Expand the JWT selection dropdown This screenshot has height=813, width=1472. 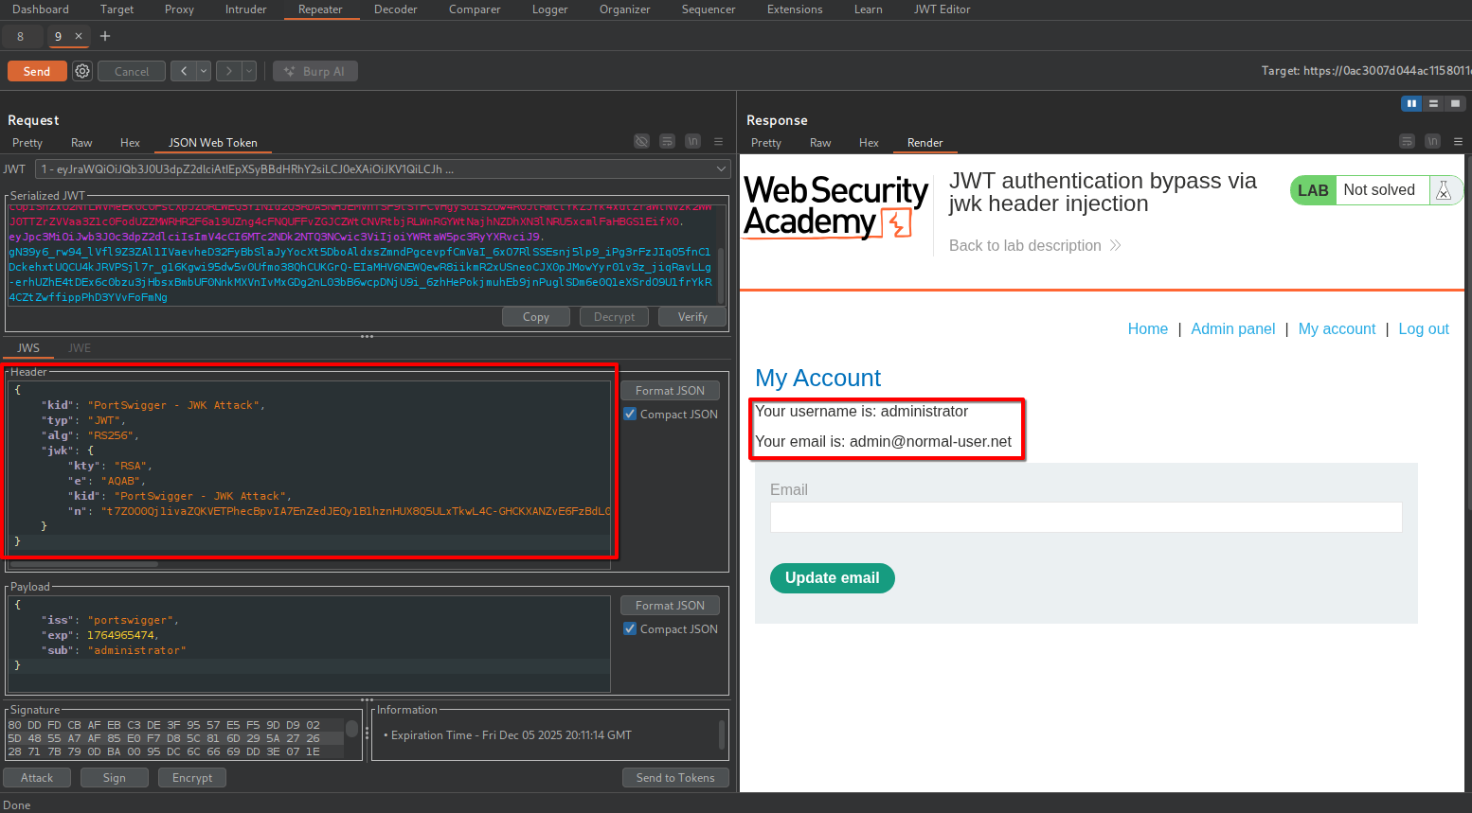pyautogui.click(x=721, y=169)
